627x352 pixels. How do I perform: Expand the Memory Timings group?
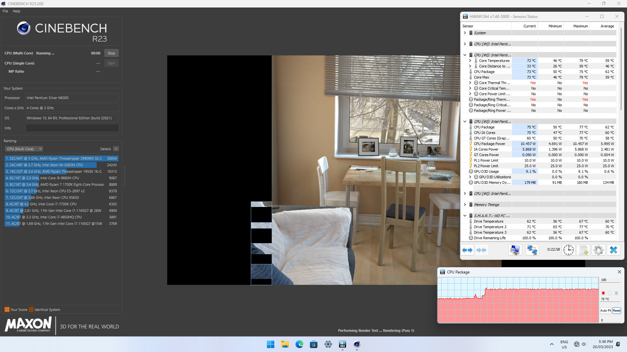point(465,205)
